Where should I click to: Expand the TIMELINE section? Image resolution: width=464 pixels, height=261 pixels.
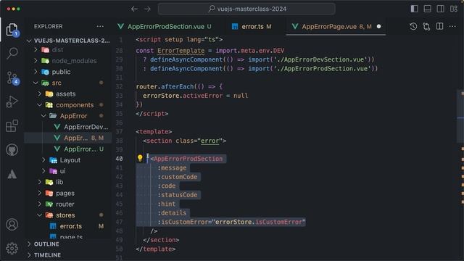[x=68, y=255]
